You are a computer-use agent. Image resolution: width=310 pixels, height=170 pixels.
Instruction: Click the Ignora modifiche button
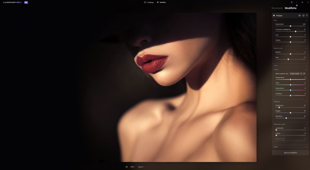[x=290, y=153]
